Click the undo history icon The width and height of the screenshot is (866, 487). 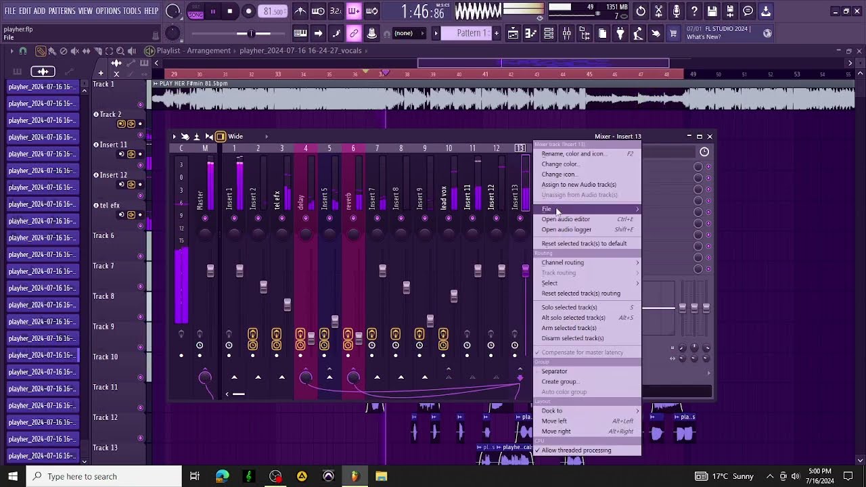pos(641,11)
